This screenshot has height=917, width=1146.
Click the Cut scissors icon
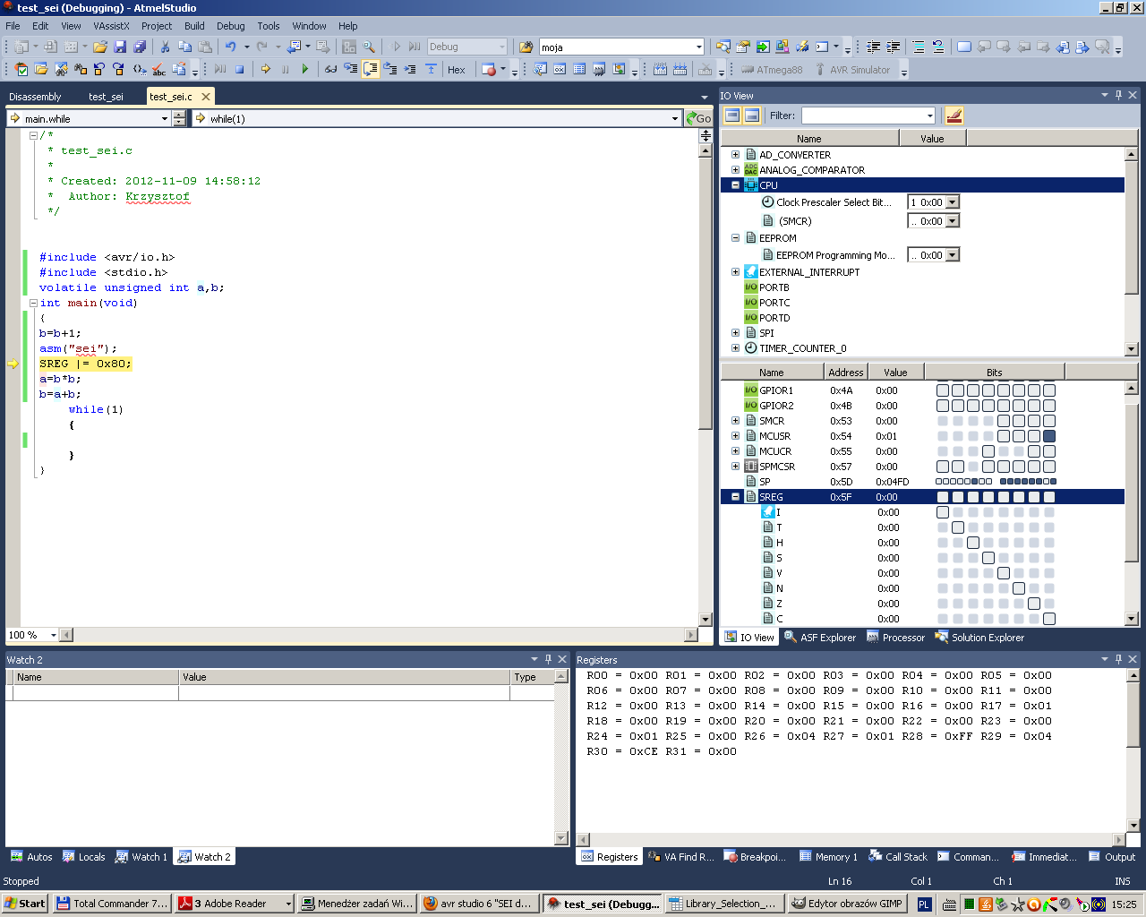click(x=165, y=47)
